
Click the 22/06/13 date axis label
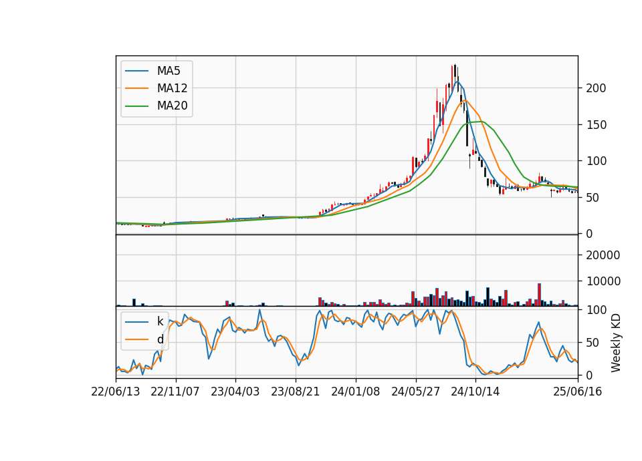coord(116,392)
